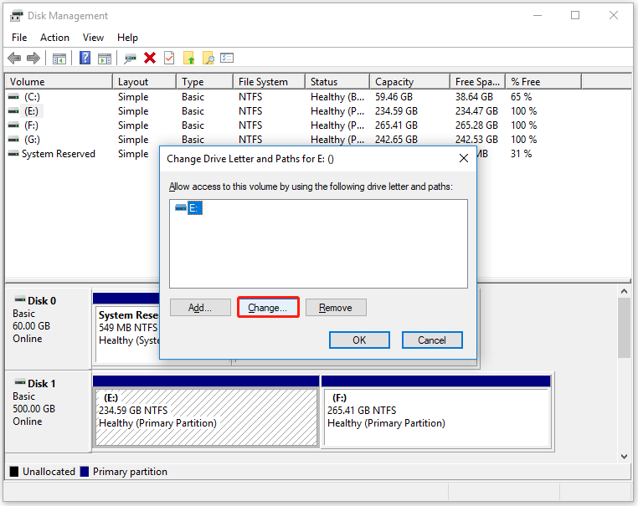Select the System Reserved 549 MB partition
The height and width of the screenshot is (506, 638).
pyautogui.click(x=128, y=328)
